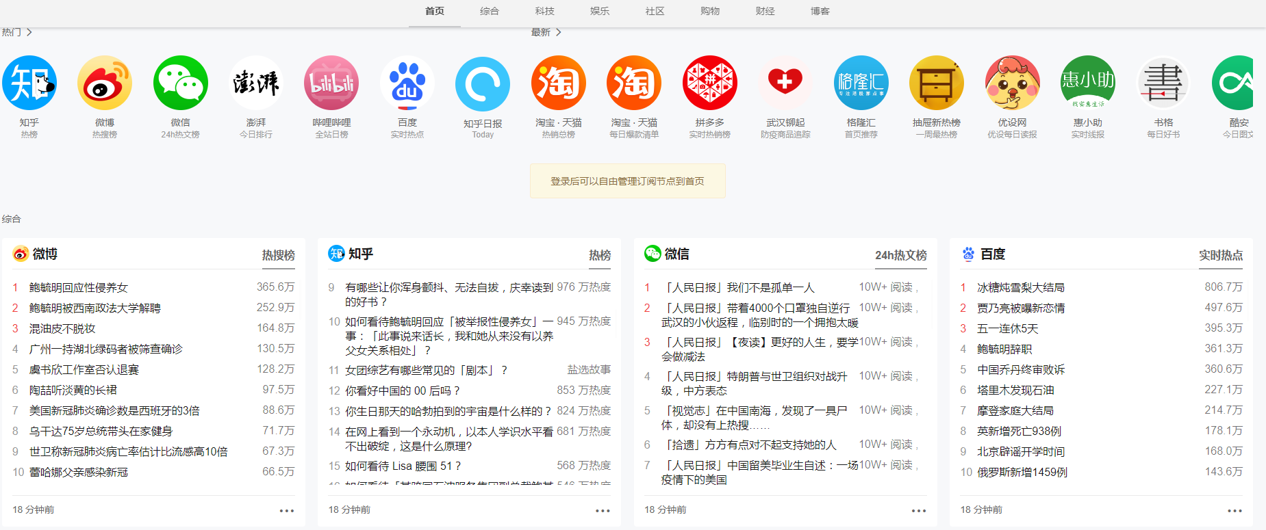Open the 知乎 热榜 icon

click(x=29, y=83)
